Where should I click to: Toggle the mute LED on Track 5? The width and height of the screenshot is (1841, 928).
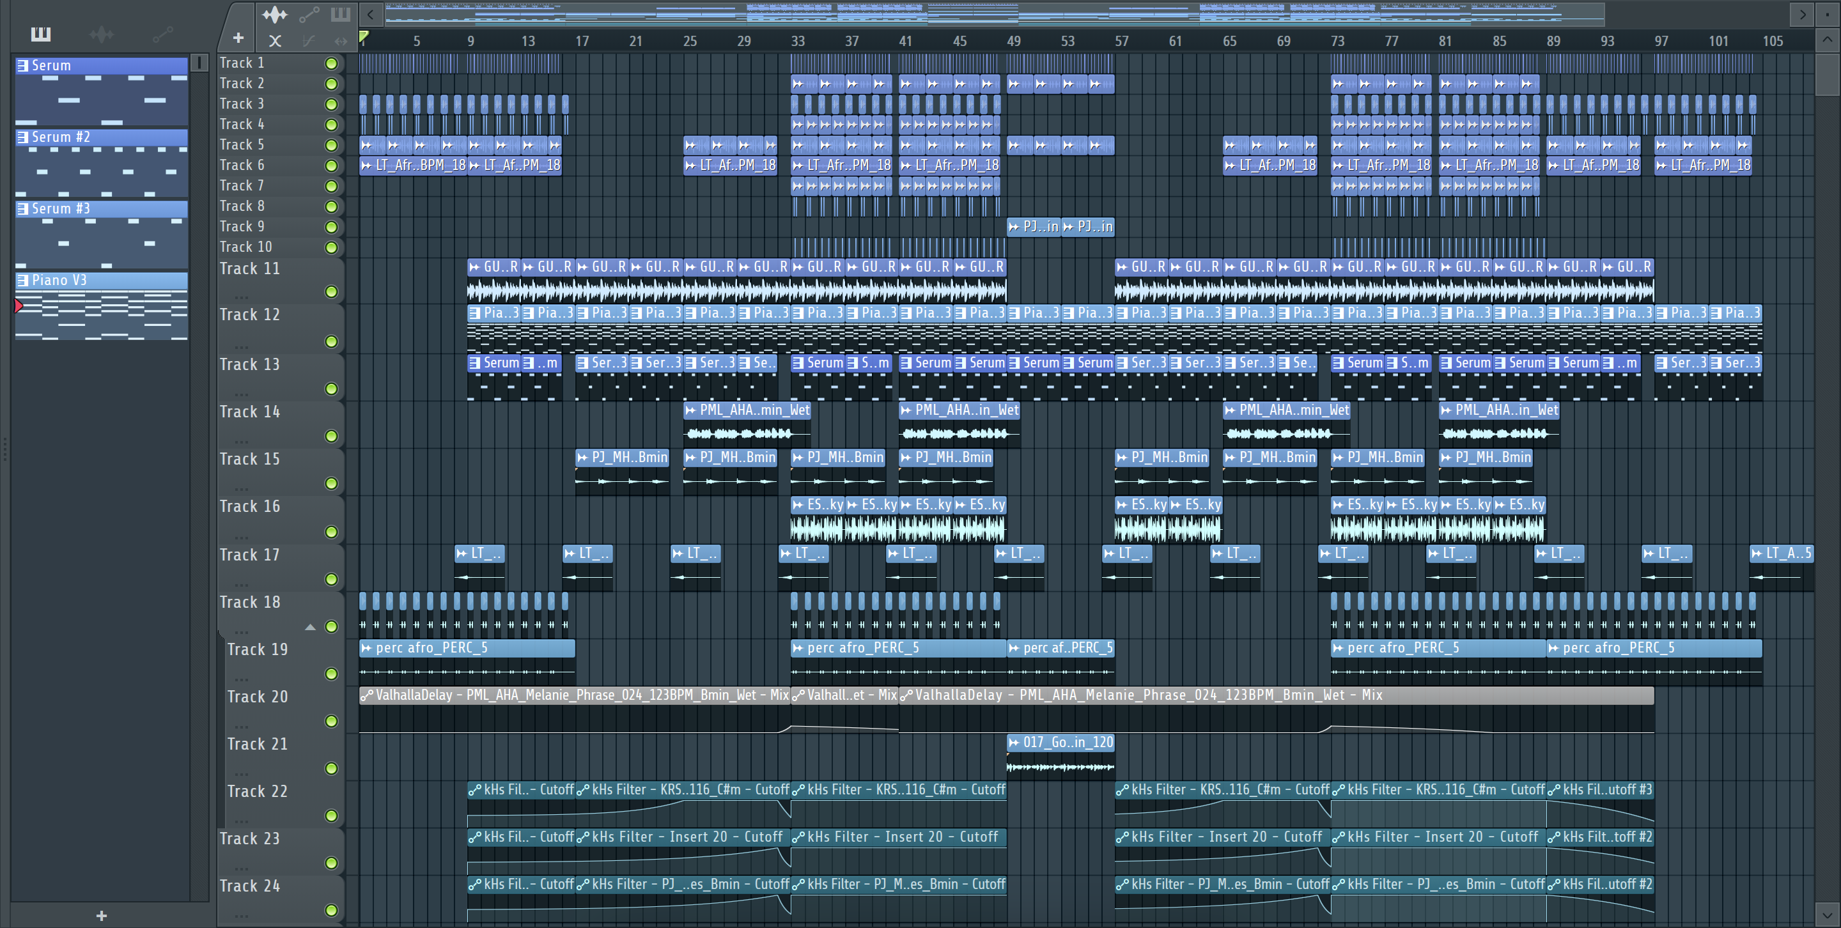[331, 146]
